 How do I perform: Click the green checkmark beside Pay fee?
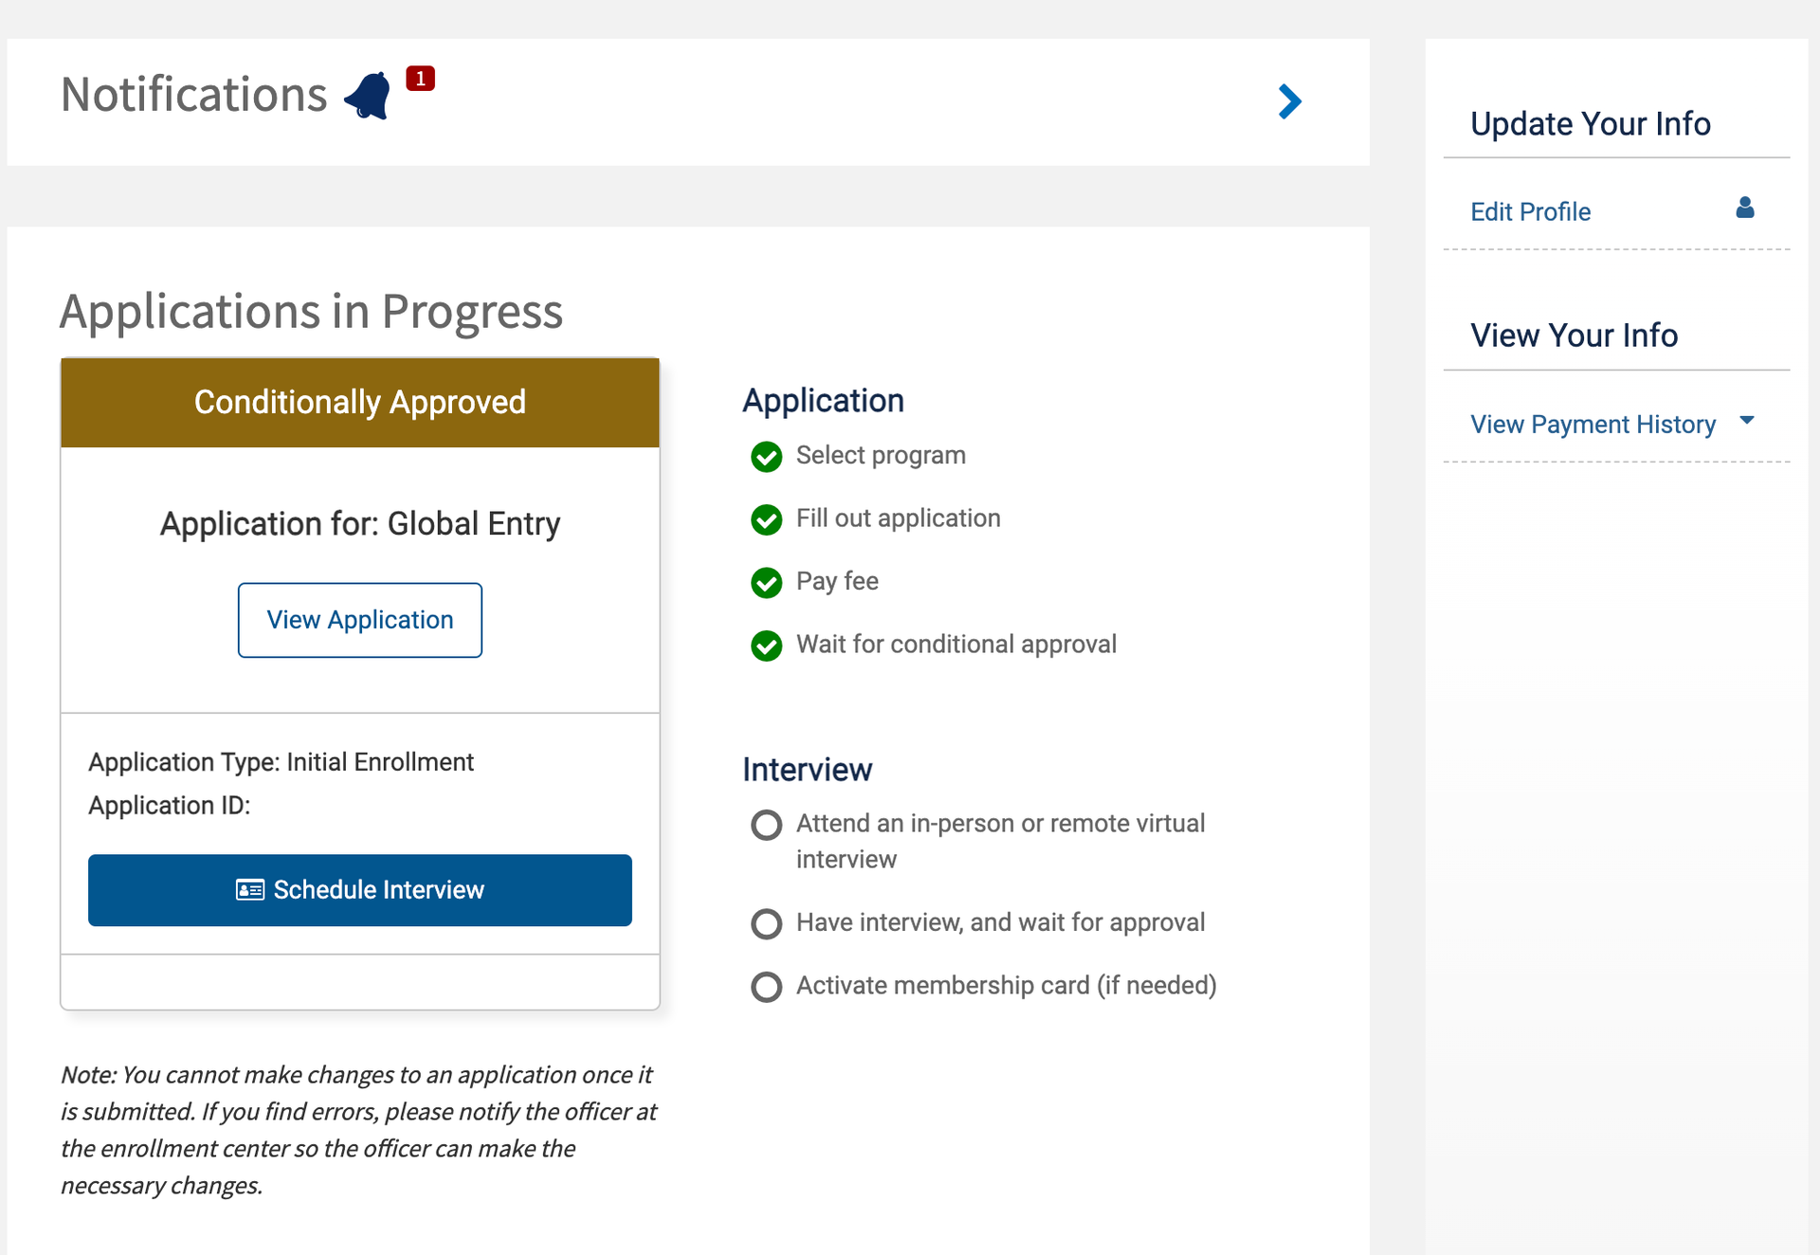766,583
